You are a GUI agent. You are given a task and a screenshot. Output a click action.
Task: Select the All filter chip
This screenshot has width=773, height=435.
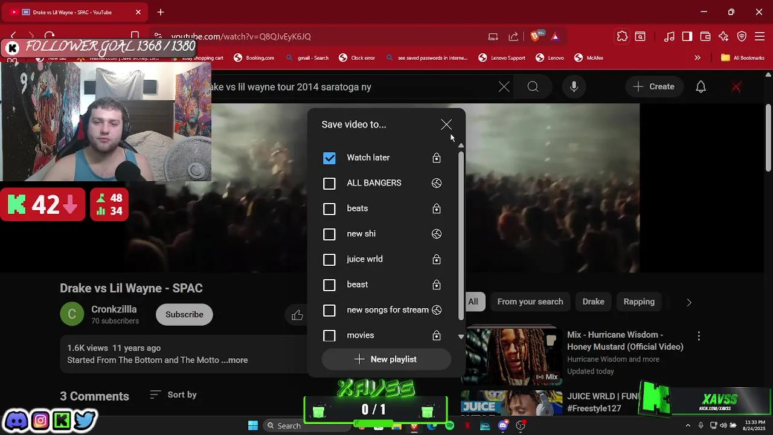click(473, 301)
